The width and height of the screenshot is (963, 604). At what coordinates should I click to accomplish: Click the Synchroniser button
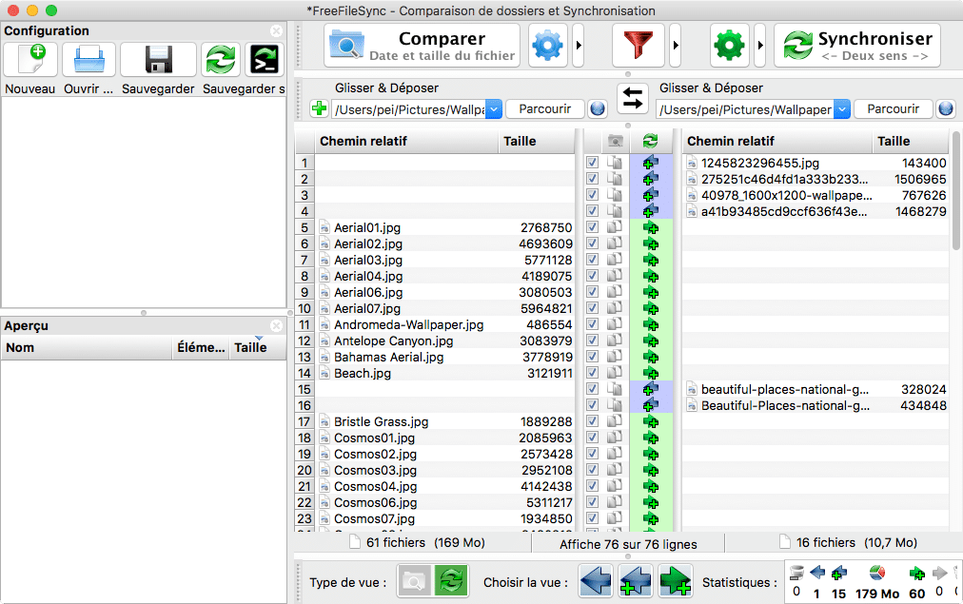click(857, 46)
